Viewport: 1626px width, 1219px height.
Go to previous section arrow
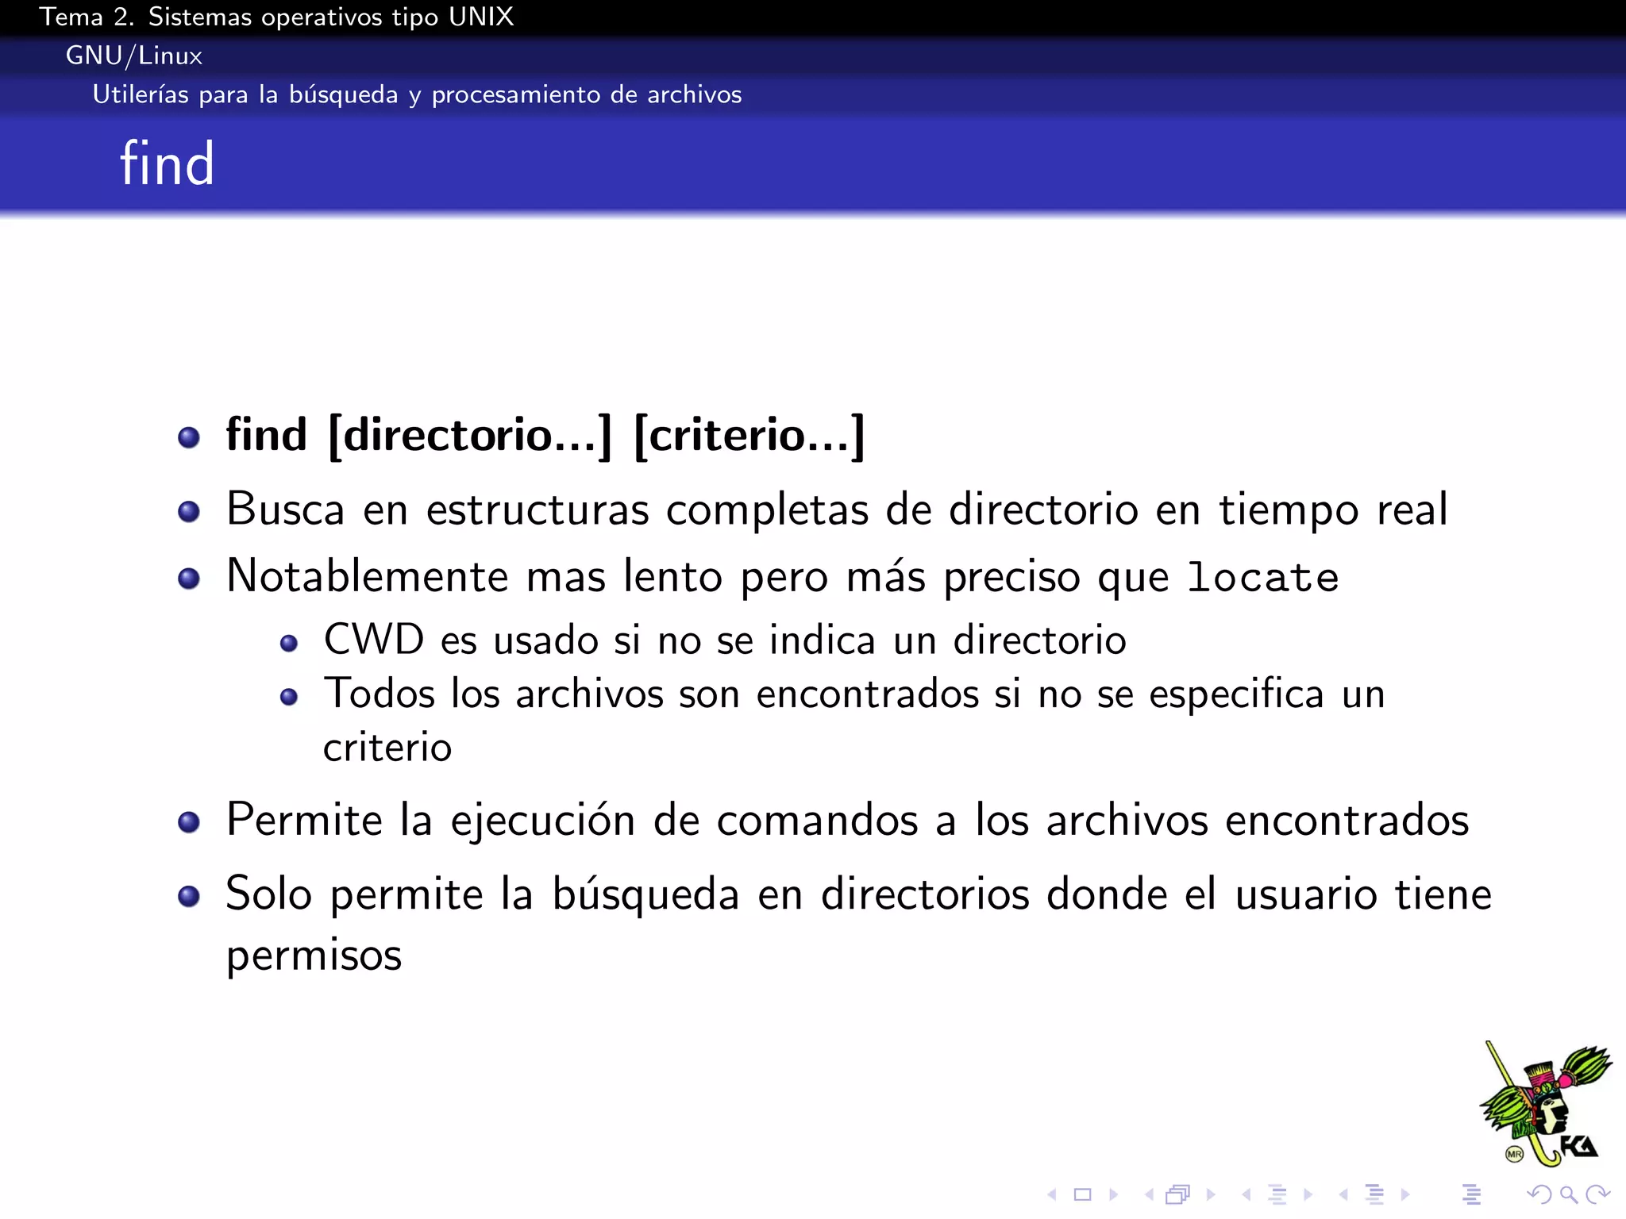click(x=1343, y=1194)
